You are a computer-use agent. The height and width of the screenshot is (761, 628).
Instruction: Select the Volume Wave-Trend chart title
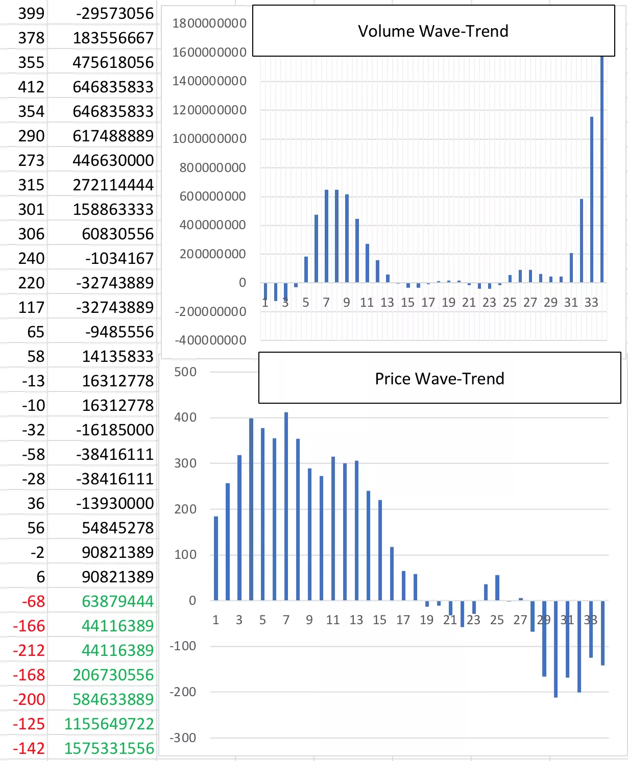click(433, 31)
